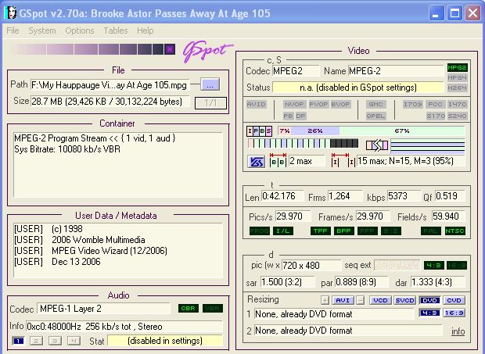Select AVI resizing target
The height and width of the screenshot is (354, 485).
coord(343,300)
